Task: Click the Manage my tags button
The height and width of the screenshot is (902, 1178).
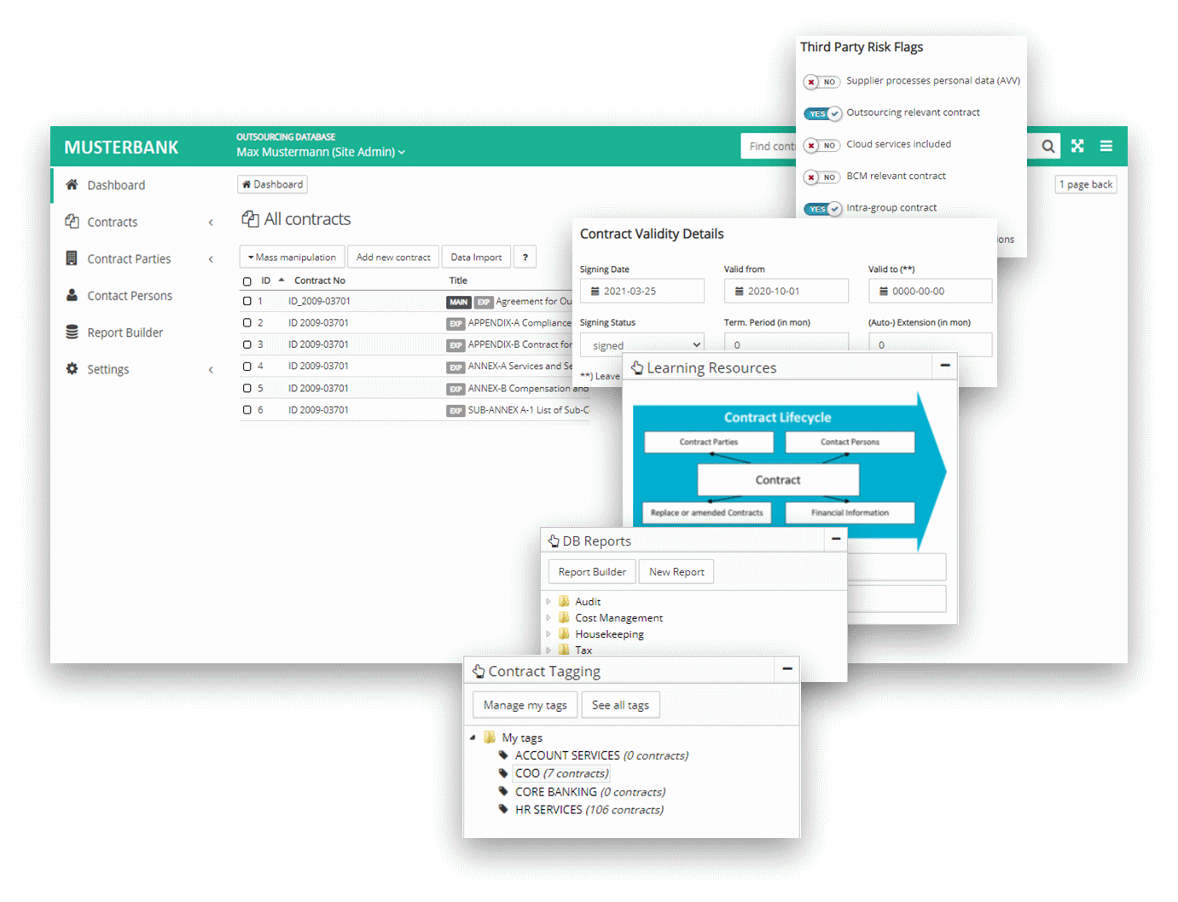Action: tap(525, 705)
